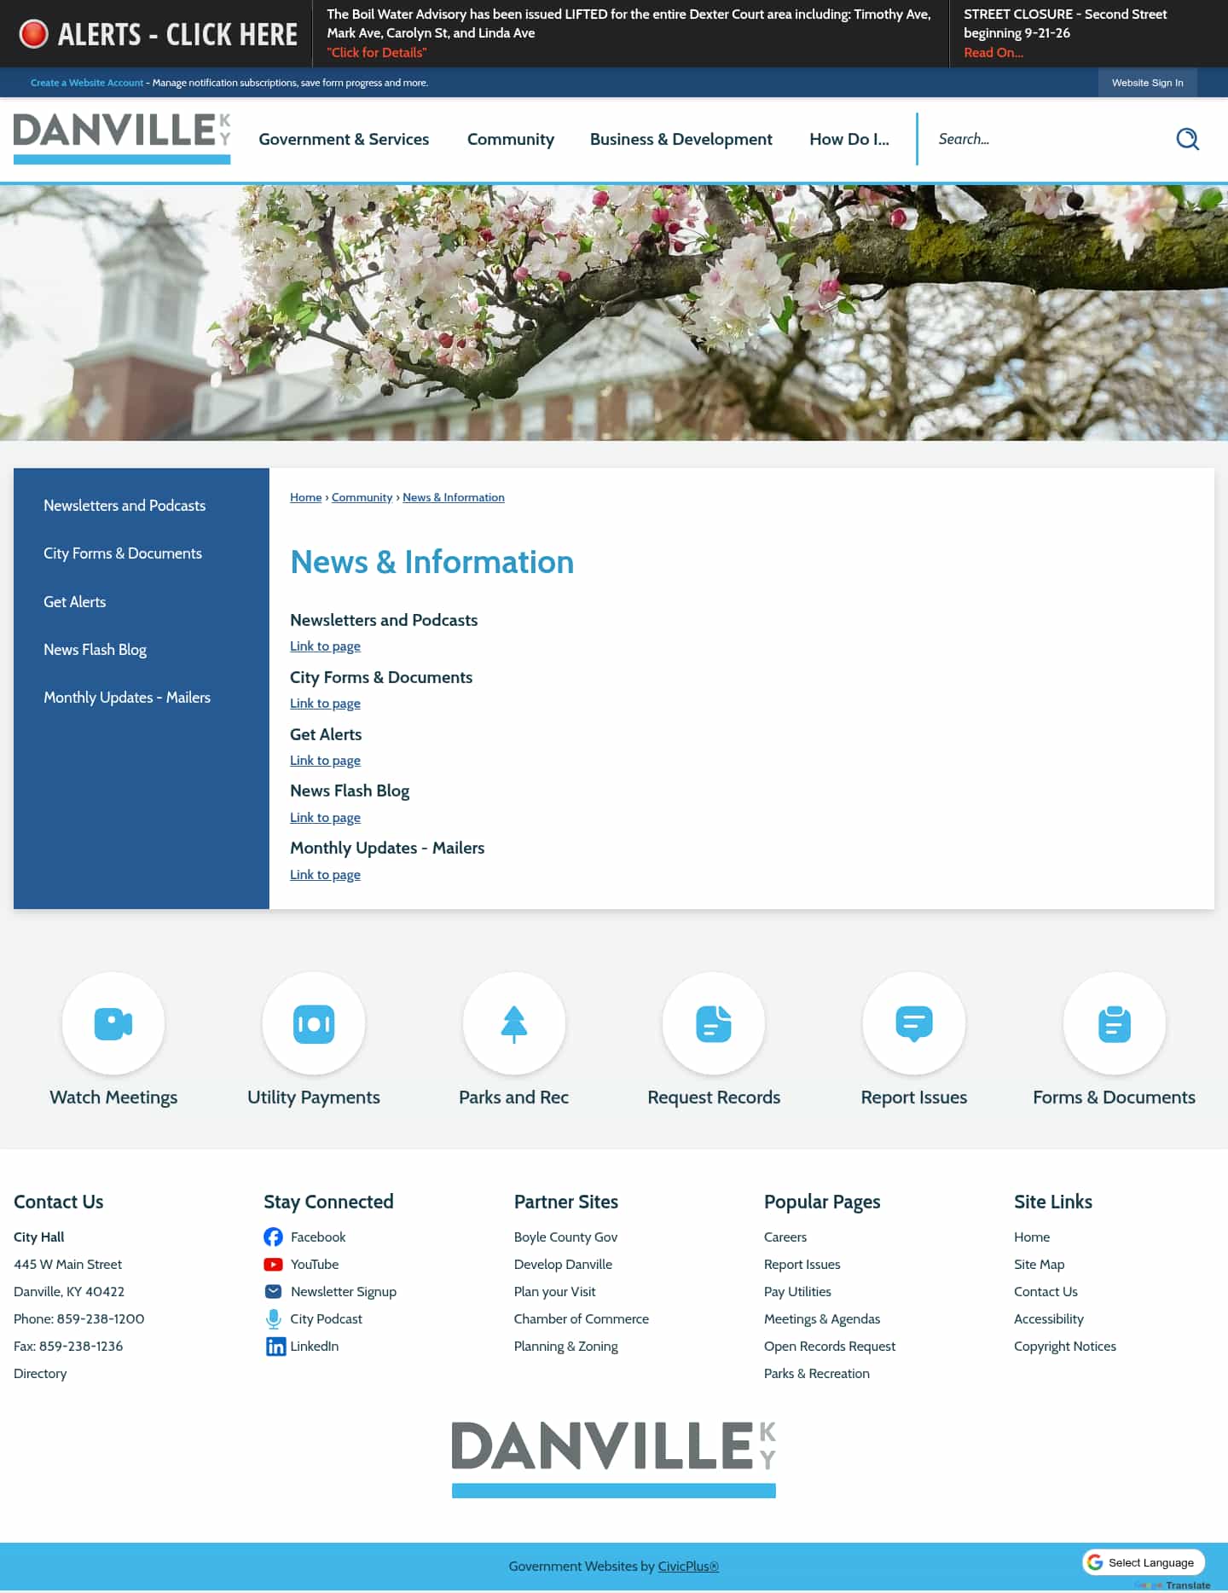Viewport: 1228px width, 1593px height.
Task: Click Create a Website Account link
Action: tap(87, 83)
